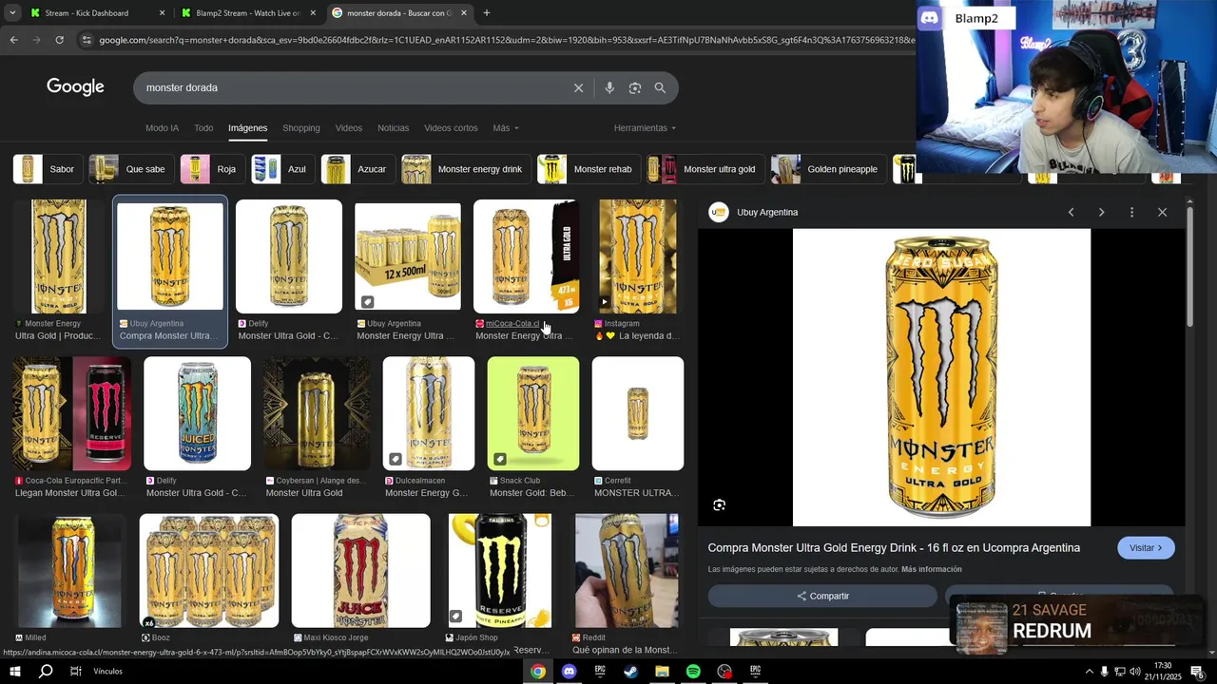Open the Japón Shop Reserve can thumbnail
This screenshot has height=684, width=1217.
click(x=499, y=570)
